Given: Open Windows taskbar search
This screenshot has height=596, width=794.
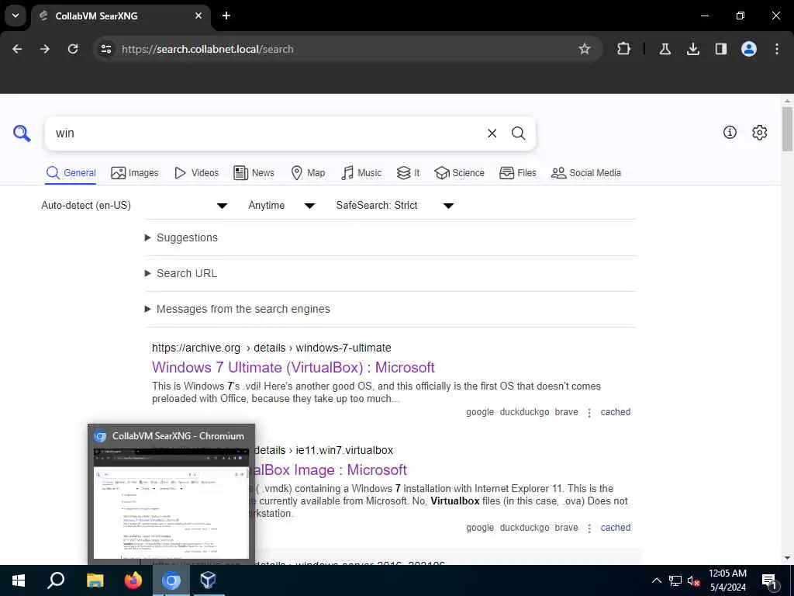Looking at the screenshot, I should click(x=56, y=580).
